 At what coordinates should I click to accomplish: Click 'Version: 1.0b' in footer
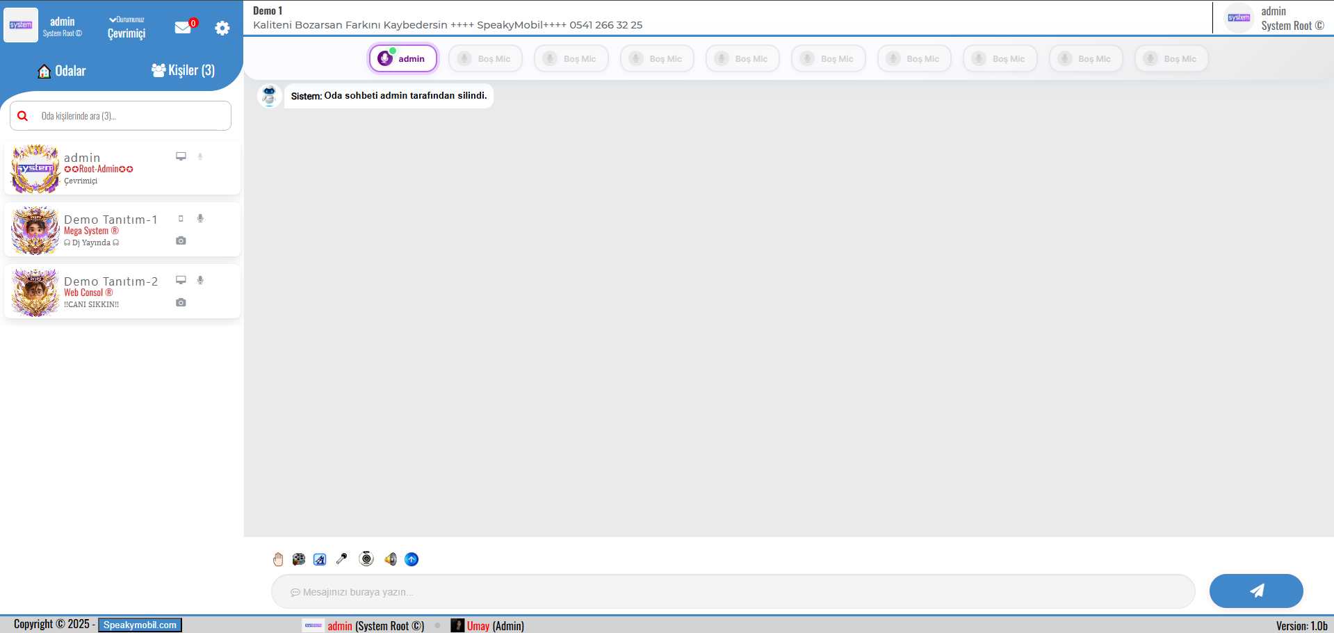pyautogui.click(x=1301, y=625)
